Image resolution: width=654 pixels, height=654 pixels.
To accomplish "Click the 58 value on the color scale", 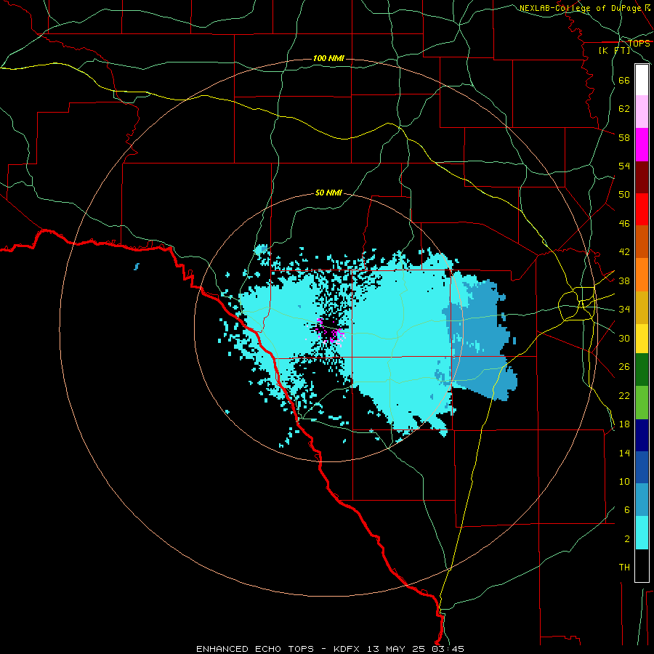I will pyautogui.click(x=624, y=137).
